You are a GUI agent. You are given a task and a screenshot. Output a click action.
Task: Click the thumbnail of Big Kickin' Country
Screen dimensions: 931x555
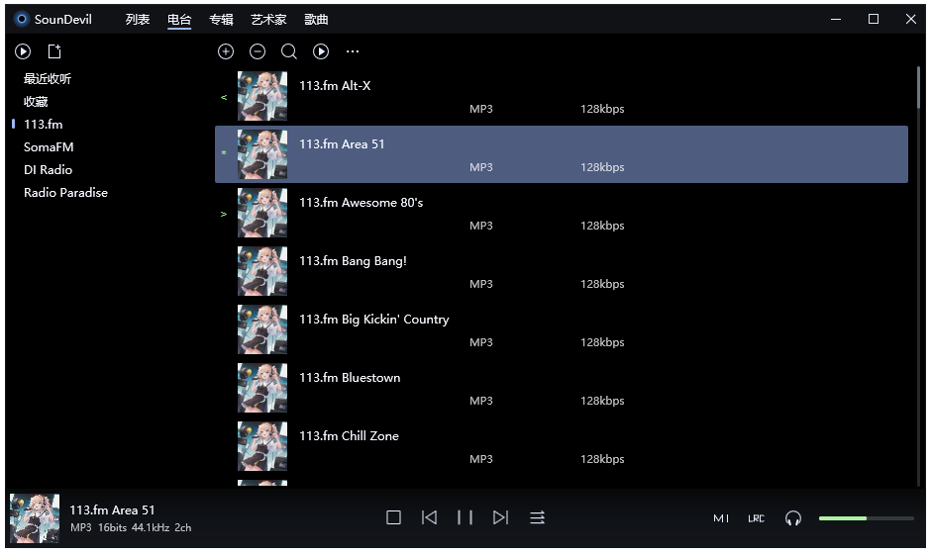[x=262, y=329]
